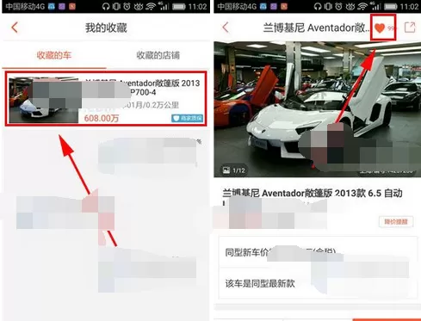421x321 pixels.
Task: Select 608.00万 price text
Action: [102, 118]
